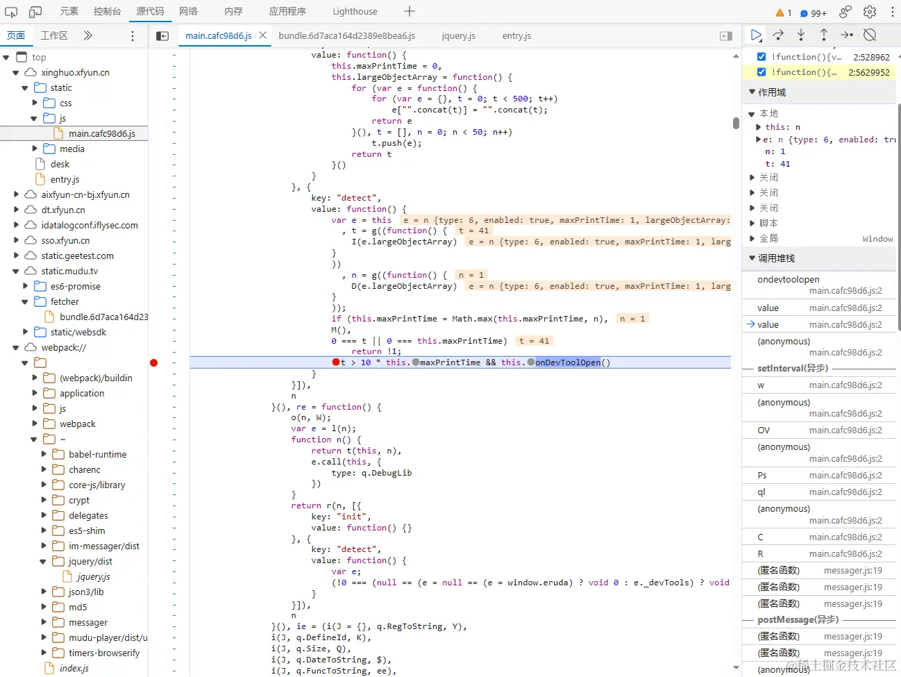Switch to the 工作区 navigator tab
The height and width of the screenshot is (677, 901).
point(54,35)
